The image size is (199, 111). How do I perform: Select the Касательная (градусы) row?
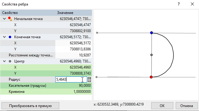tap(46, 86)
